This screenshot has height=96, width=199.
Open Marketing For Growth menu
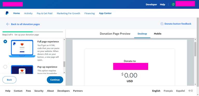coord(68,13)
